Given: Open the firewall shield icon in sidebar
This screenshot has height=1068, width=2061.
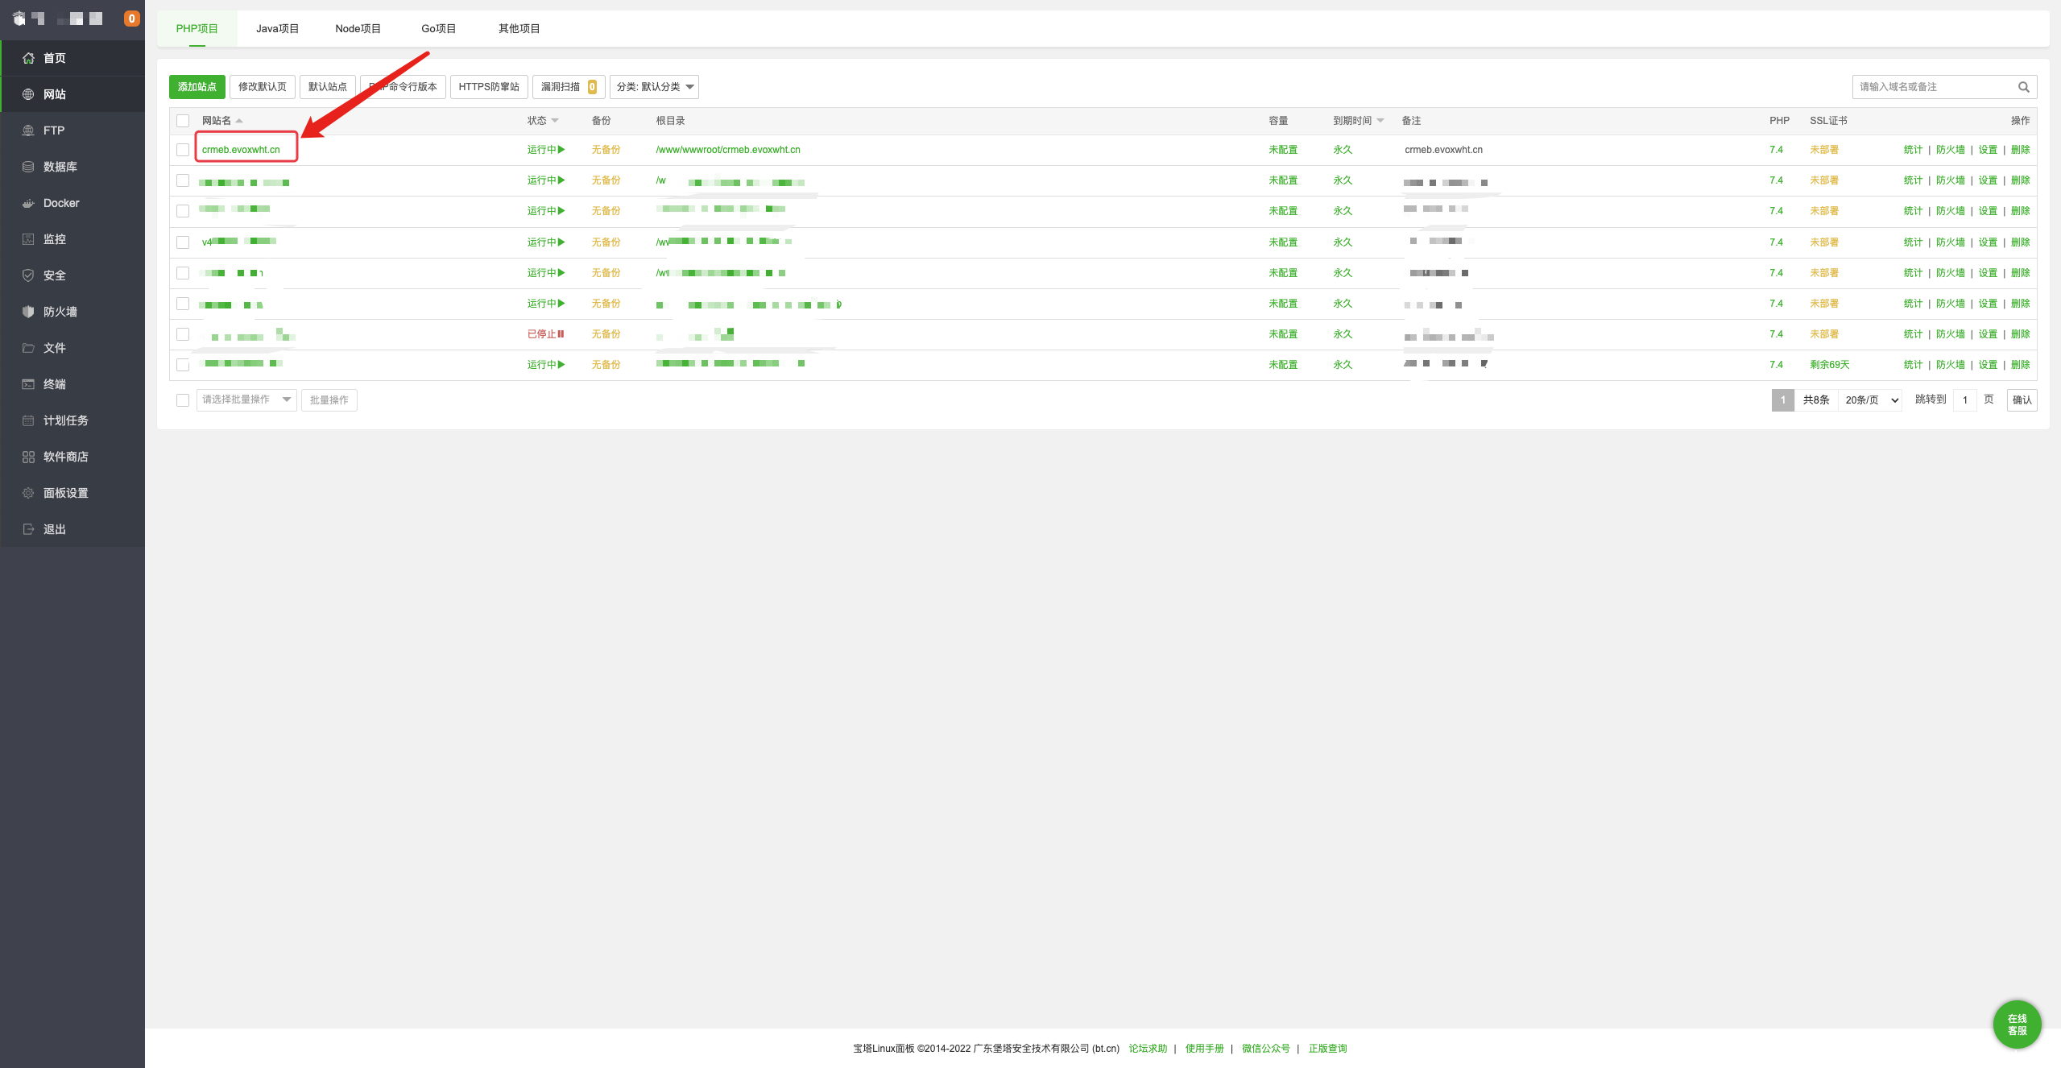Looking at the screenshot, I should coord(28,312).
